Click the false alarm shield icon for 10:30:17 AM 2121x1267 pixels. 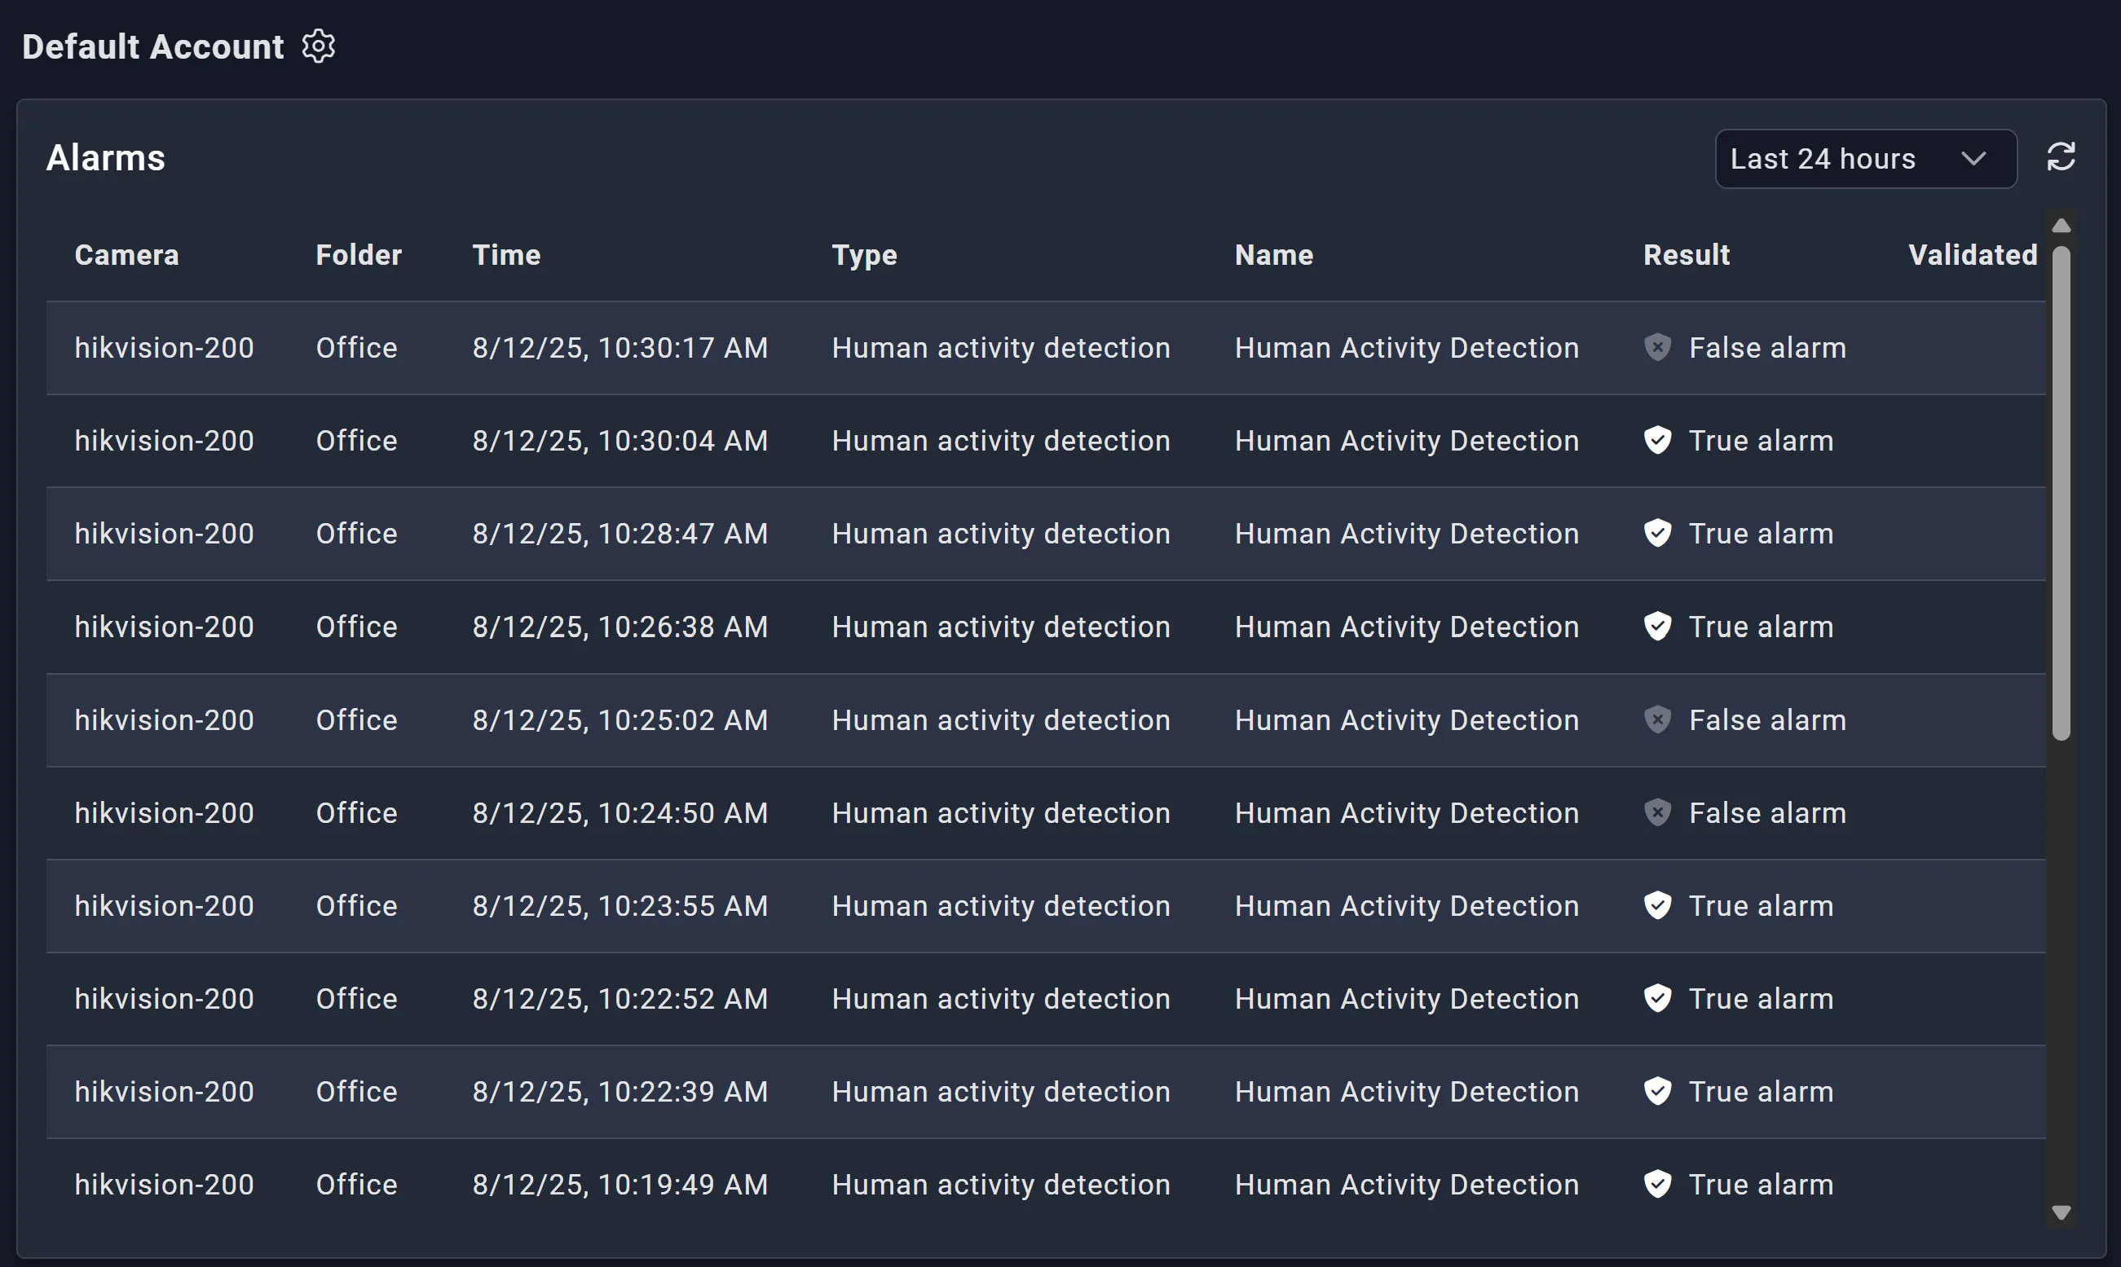pyautogui.click(x=1657, y=347)
